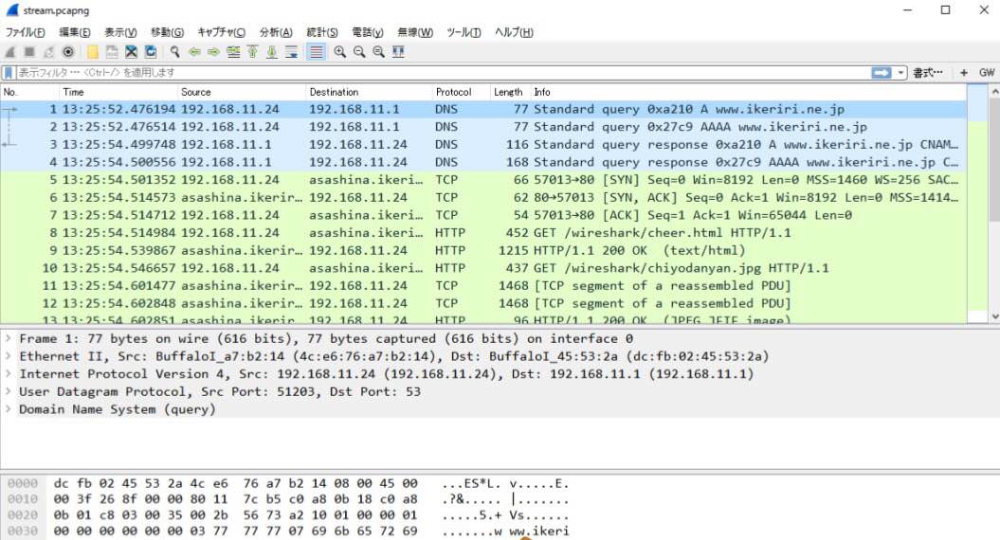
Task: Open the ヘルプ(H) menu
Action: (x=514, y=32)
